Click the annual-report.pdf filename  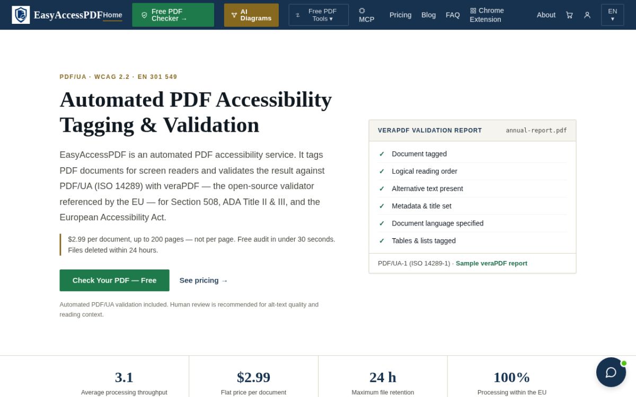pos(536,130)
